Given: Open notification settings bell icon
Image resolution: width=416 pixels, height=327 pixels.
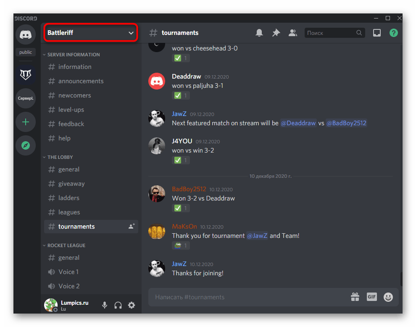Looking at the screenshot, I should 259,33.
